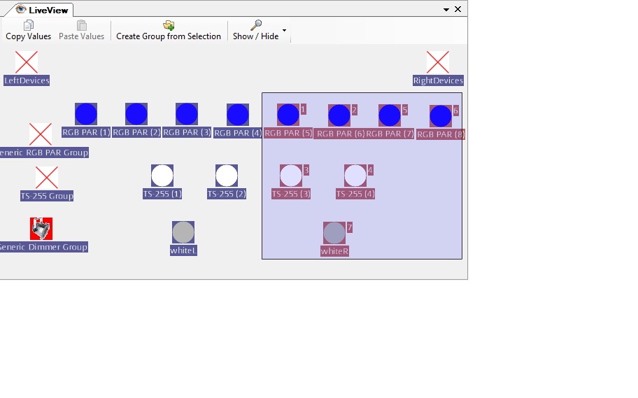Open the Show / Hide dropdown arrow
The height and width of the screenshot is (398, 638).
click(x=284, y=30)
